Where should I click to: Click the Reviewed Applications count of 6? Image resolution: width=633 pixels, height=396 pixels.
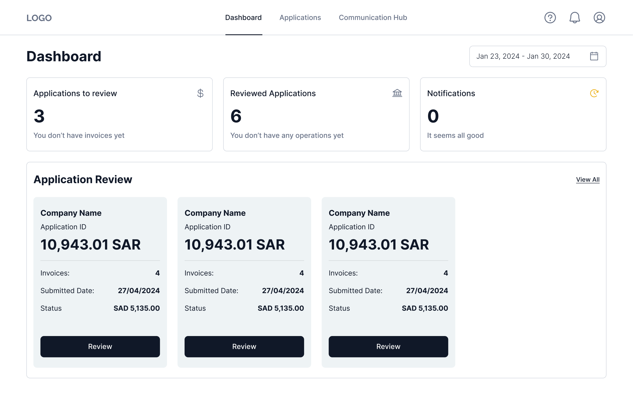(236, 116)
